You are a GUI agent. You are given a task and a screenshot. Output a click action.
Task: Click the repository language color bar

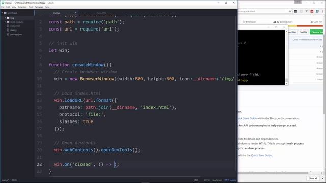[306, 26]
